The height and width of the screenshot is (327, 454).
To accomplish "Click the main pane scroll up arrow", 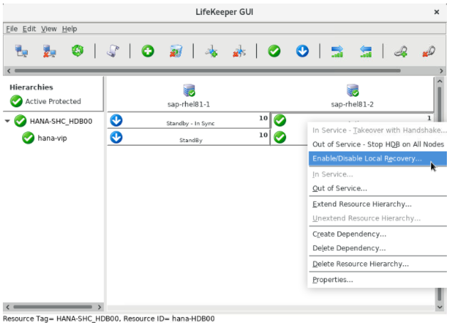I will [x=440, y=81].
